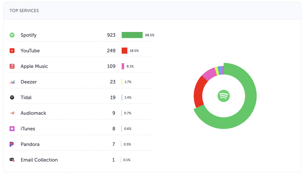The width and height of the screenshot is (303, 175).
Task: Select the YouTube service name
Action: tap(30, 51)
